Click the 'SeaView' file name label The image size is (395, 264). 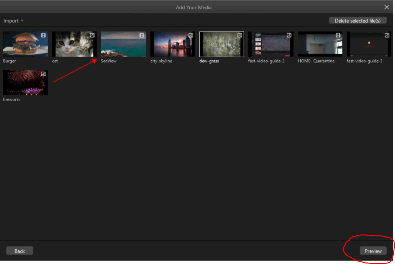109,61
